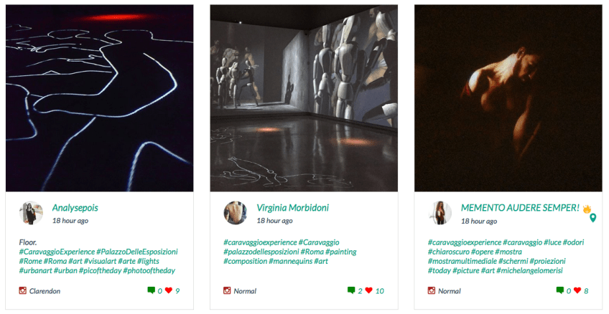Click the Instagram icon beside Clarendon

pyautogui.click(x=22, y=290)
